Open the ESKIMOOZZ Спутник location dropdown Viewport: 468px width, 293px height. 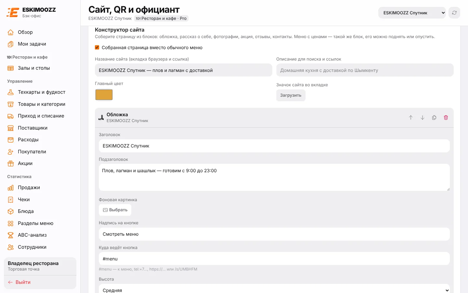pyautogui.click(x=412, y=13)
